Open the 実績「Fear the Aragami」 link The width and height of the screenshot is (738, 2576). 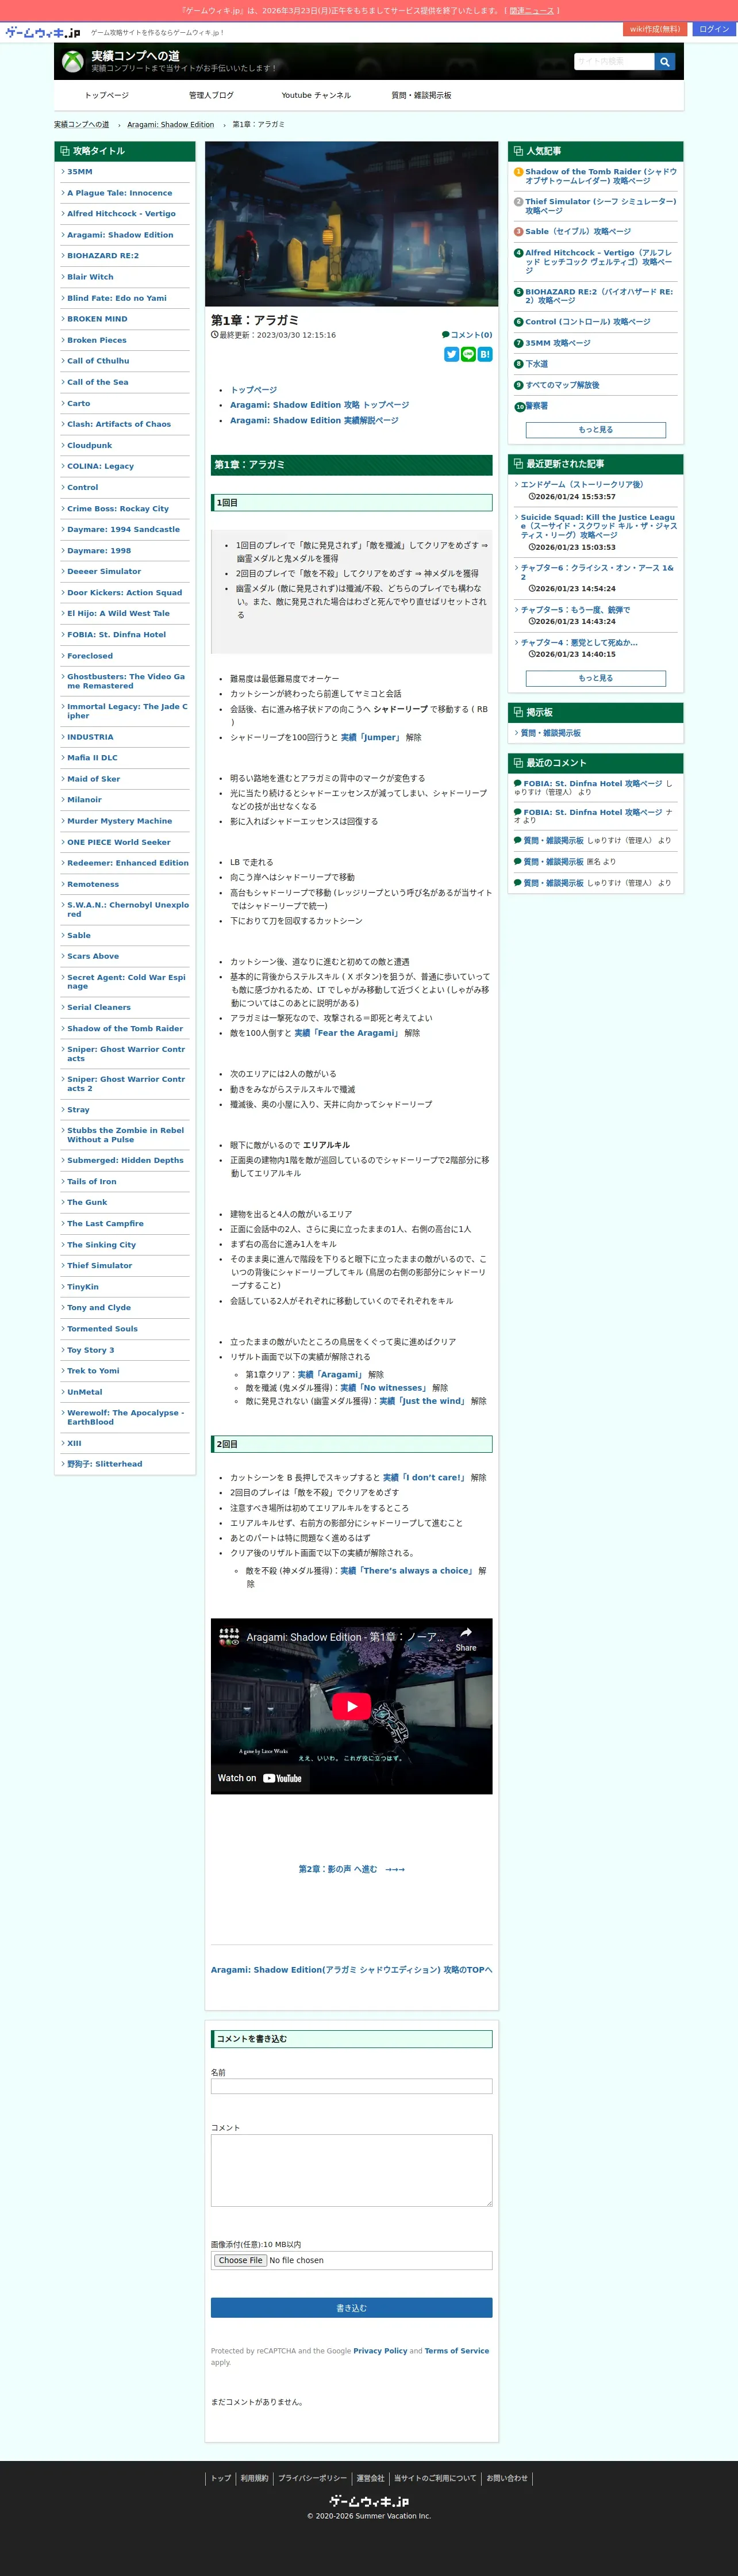click(x=347, y=1033)
